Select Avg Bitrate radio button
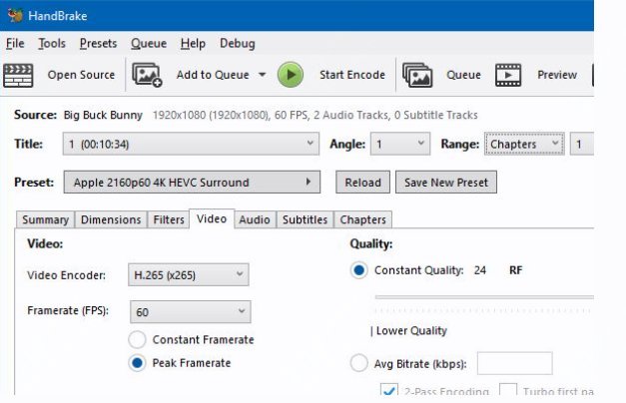Image resolution: width=626 pixels, height=403 pixels. coord(359,364)
